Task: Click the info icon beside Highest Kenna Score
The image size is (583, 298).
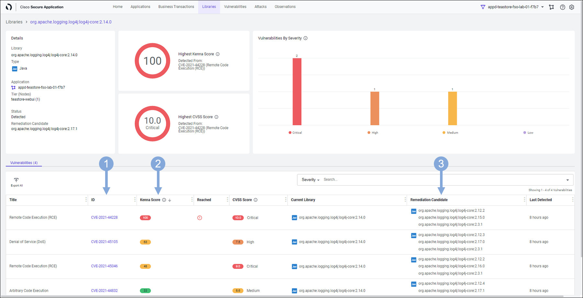Action: (218, 54)
